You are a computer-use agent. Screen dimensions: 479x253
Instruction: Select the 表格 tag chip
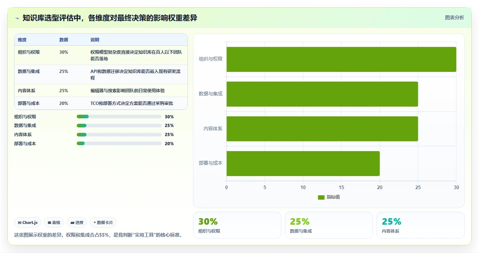click(x=54, y=223)
